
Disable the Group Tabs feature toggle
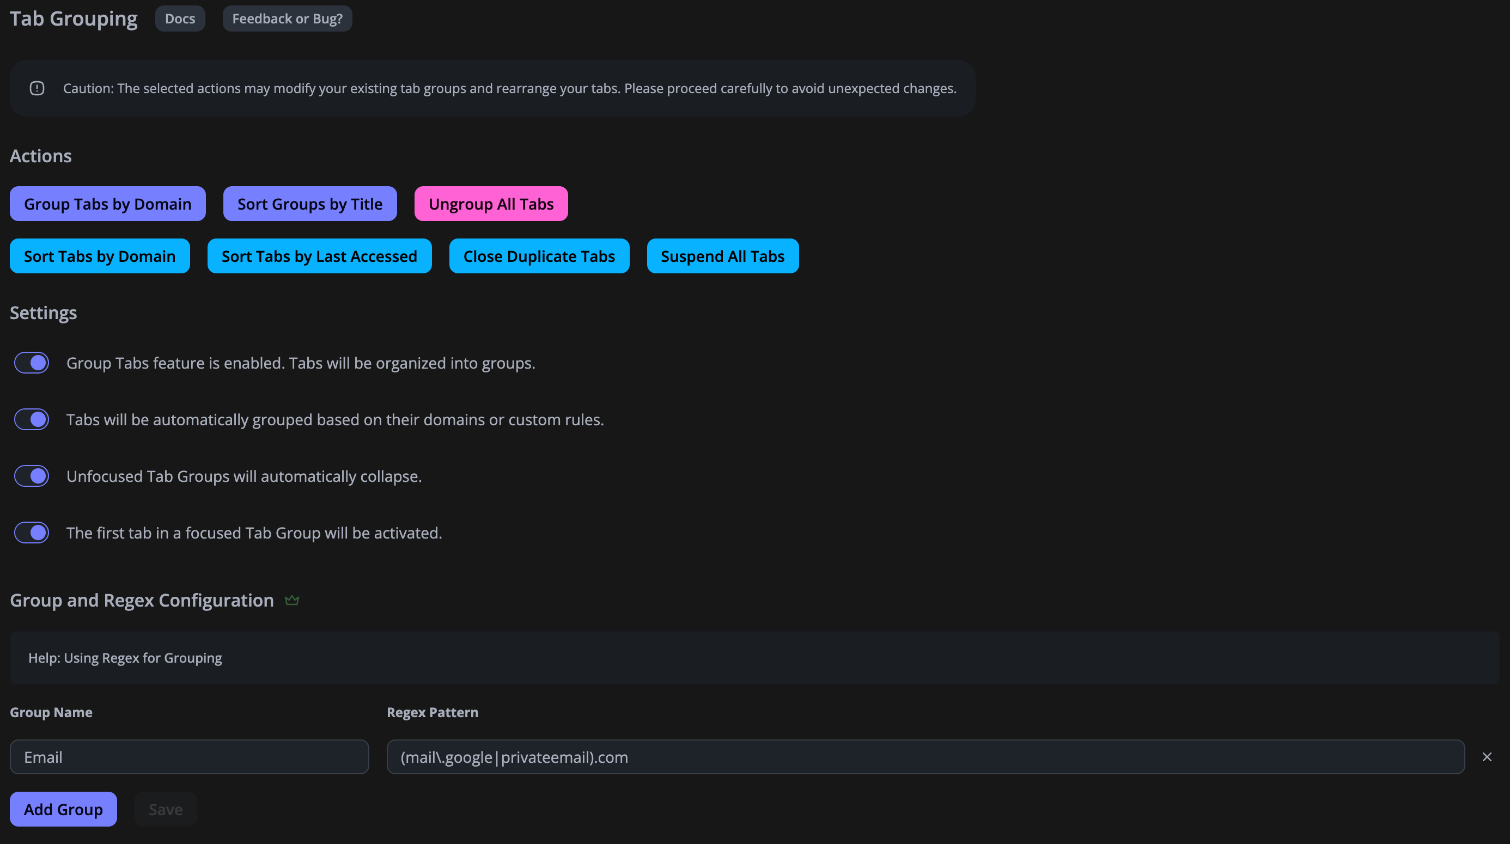pos(31,363)
